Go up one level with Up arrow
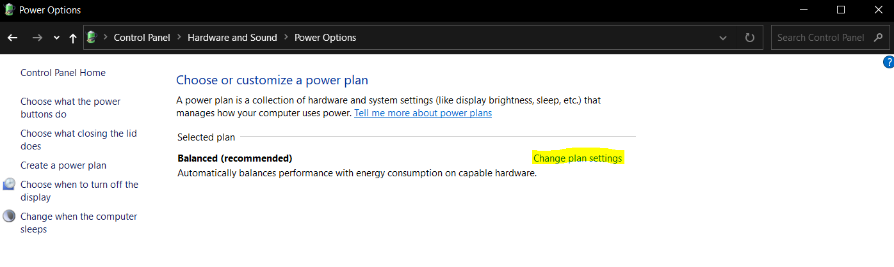894x267 pixels. pyautogui.click(x=73, y=38)
